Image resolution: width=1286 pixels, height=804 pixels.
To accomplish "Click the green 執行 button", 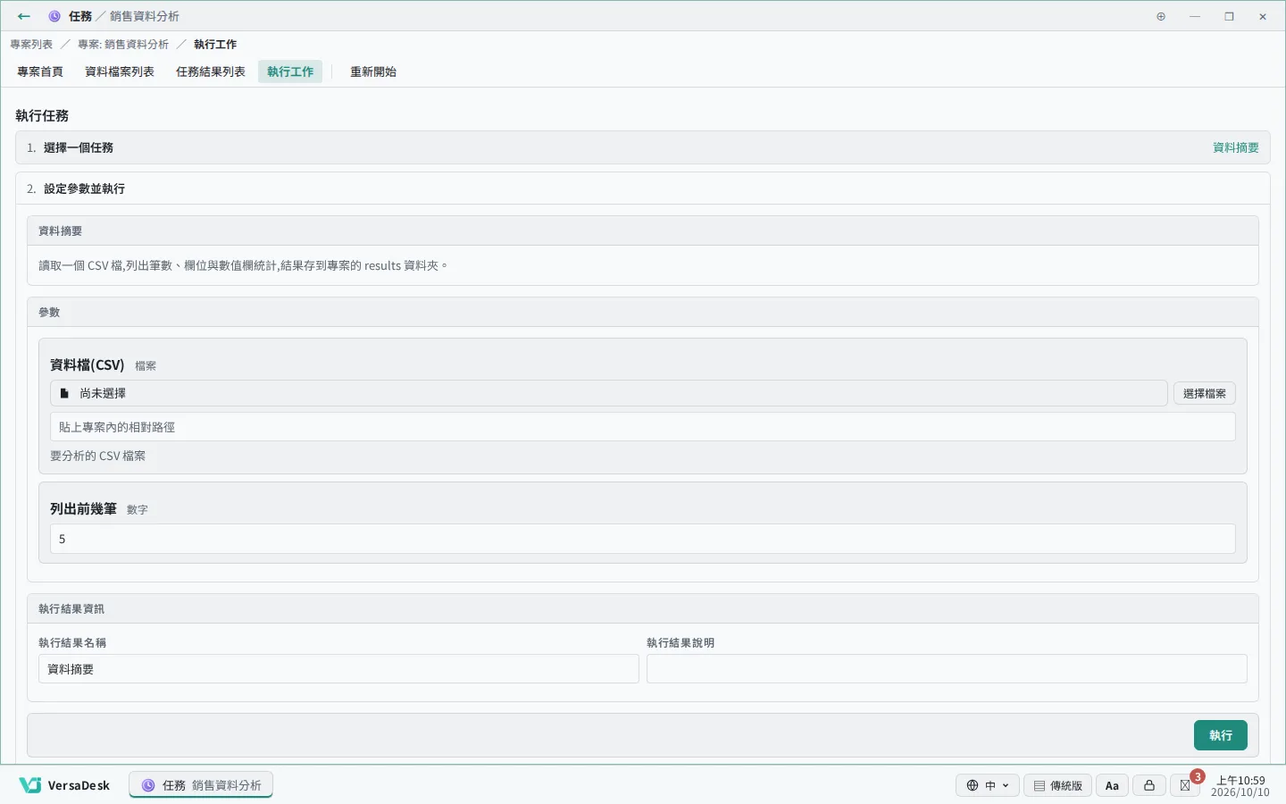I will click(1220, 735).
